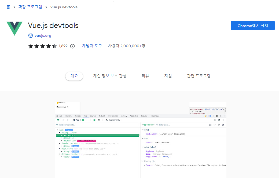Viewport: 279px width, 178px height.
Task: Collapse the <Responsive.story> node
Action: tap(60, 154)
